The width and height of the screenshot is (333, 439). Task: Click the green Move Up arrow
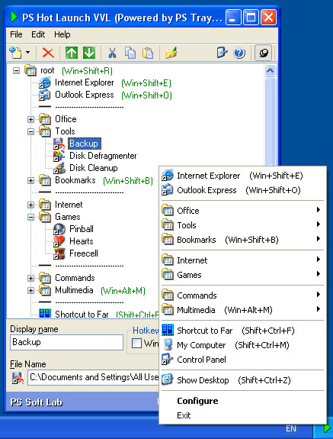pyautogui.click(x=72, y=53)
